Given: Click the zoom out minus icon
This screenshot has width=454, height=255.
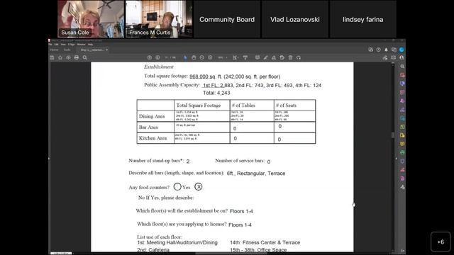Looking at the screenshot, I should coord(201,57).
